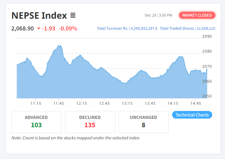Click the note about stock count mapping
The height and width of the screenshot is (159, 225).
pyautogui.click(x=76, y=138)
